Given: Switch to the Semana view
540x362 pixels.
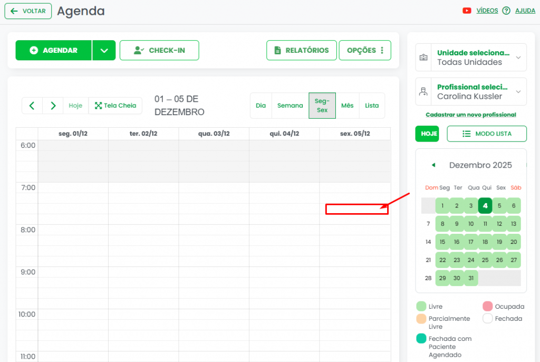Looking at the screenshot, I should click(290, 106).
